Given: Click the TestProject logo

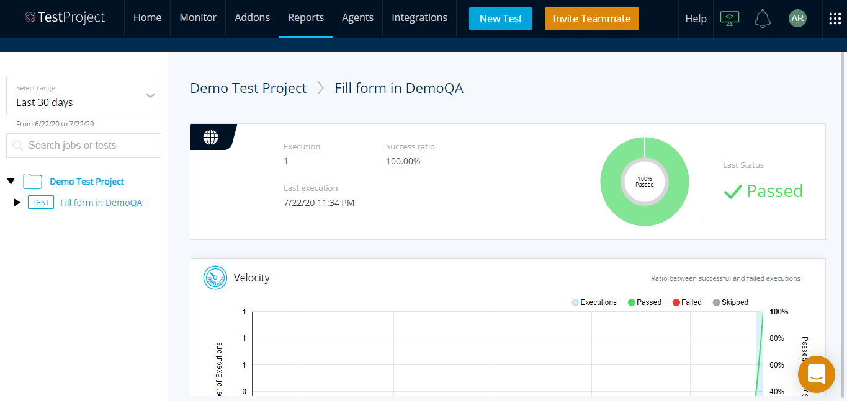Looking at the screenshot, I should click(65, 18).
